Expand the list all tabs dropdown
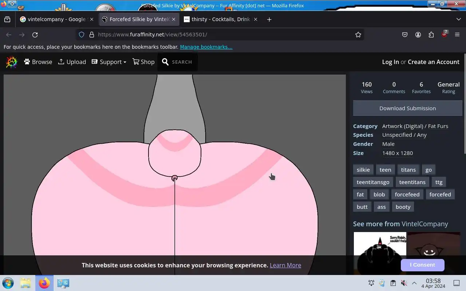Screen dimensions: 466x291 point(459,19)
